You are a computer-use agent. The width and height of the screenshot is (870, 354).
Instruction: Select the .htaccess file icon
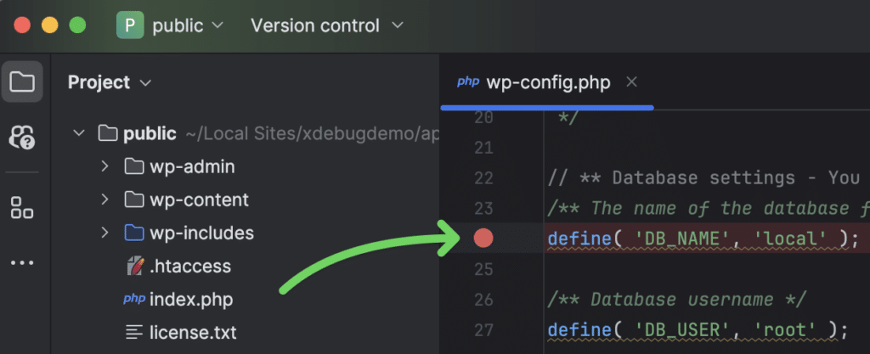click(135, 266)
